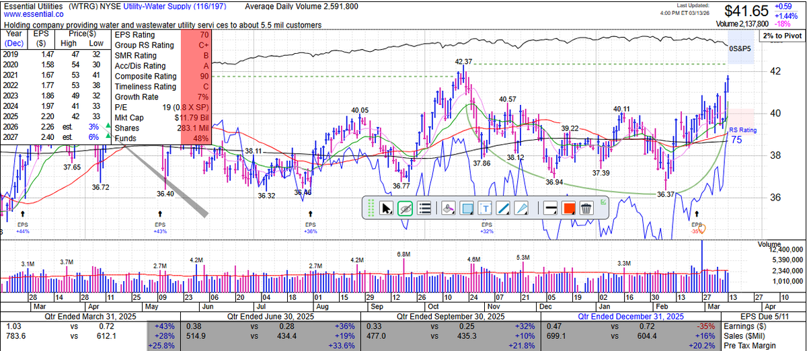Screen dimensions: 807x351
Task: Click the $41.65 current price
Action: point(746,11)
